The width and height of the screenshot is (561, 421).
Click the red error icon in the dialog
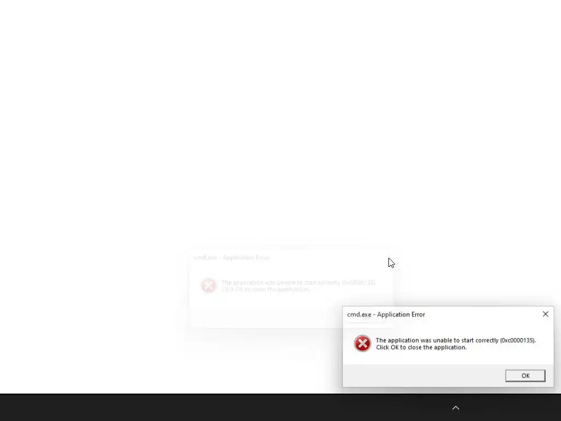coord(363,344)
